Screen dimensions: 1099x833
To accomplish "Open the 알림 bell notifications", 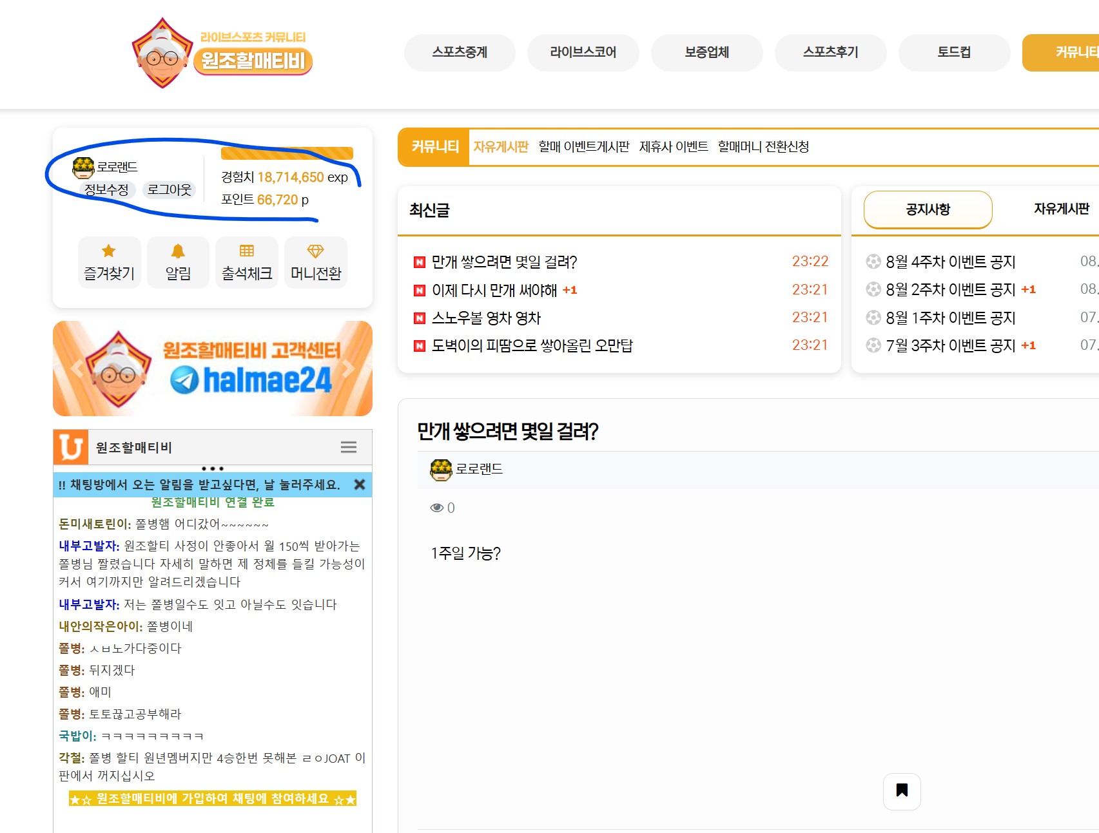I will coord(178,251).
